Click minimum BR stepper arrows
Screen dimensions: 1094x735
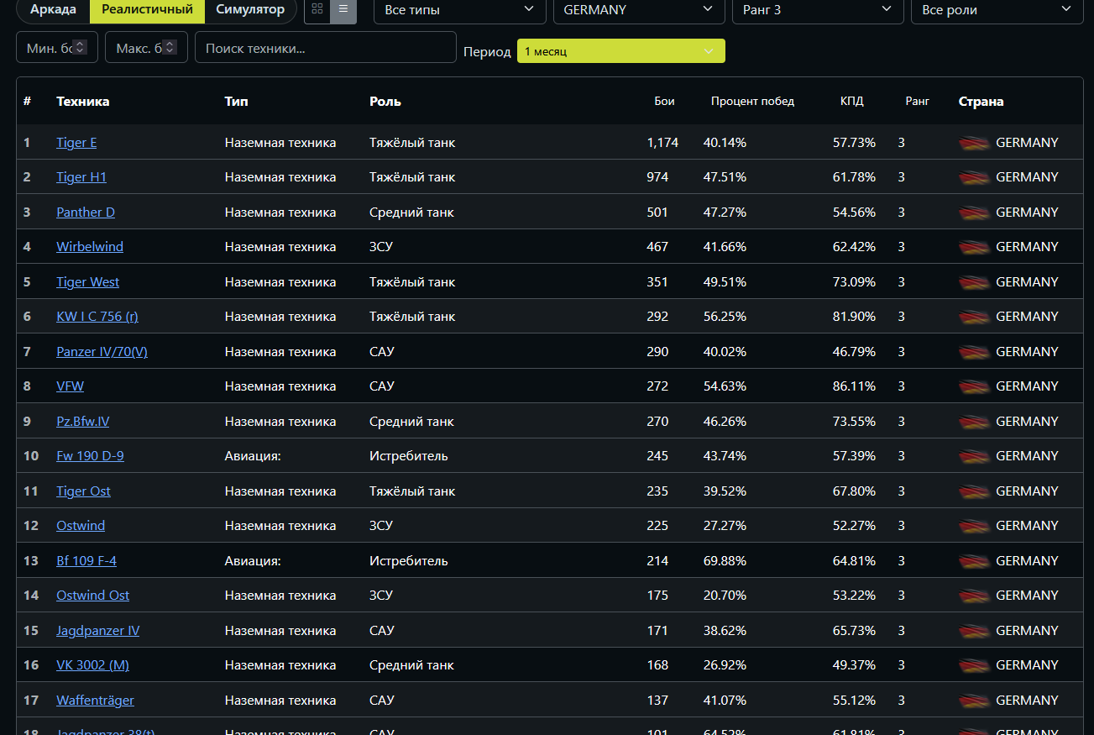(81, 48)
